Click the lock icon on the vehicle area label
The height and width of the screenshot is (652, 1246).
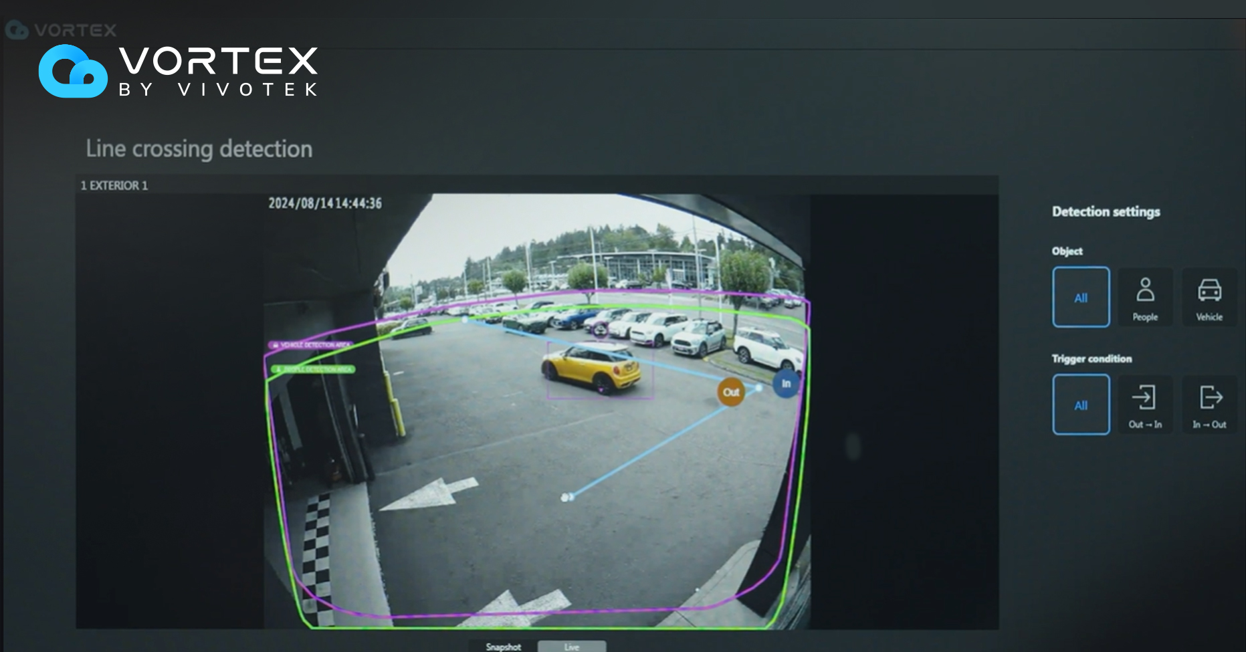point(275,344)
